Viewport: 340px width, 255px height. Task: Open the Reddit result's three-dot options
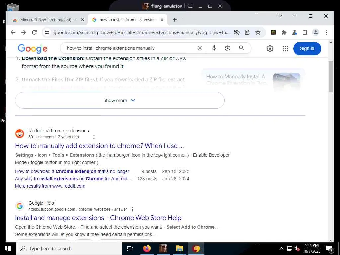point(94,137)
